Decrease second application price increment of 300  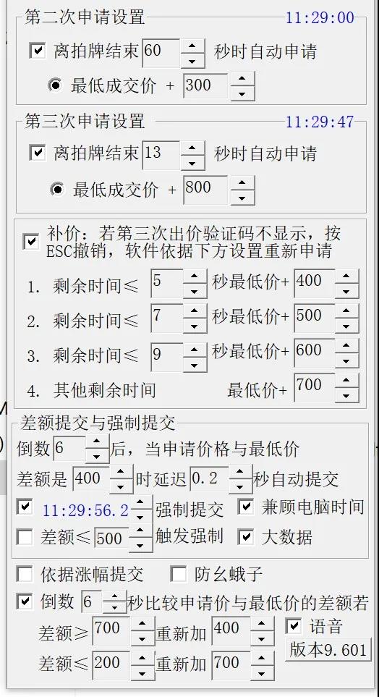tap(242, 93)
